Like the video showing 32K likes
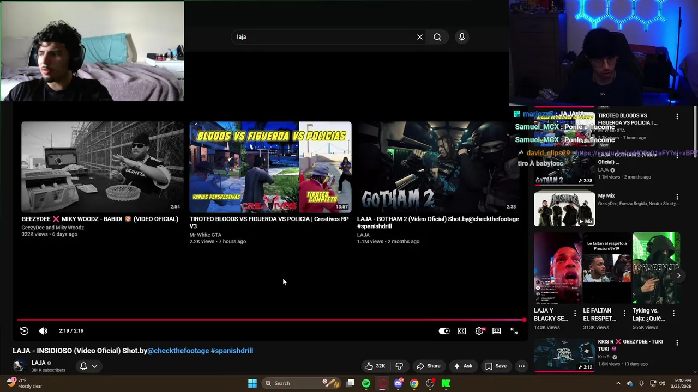The width and height of the screenshot is (698, 392). (375, 366)
